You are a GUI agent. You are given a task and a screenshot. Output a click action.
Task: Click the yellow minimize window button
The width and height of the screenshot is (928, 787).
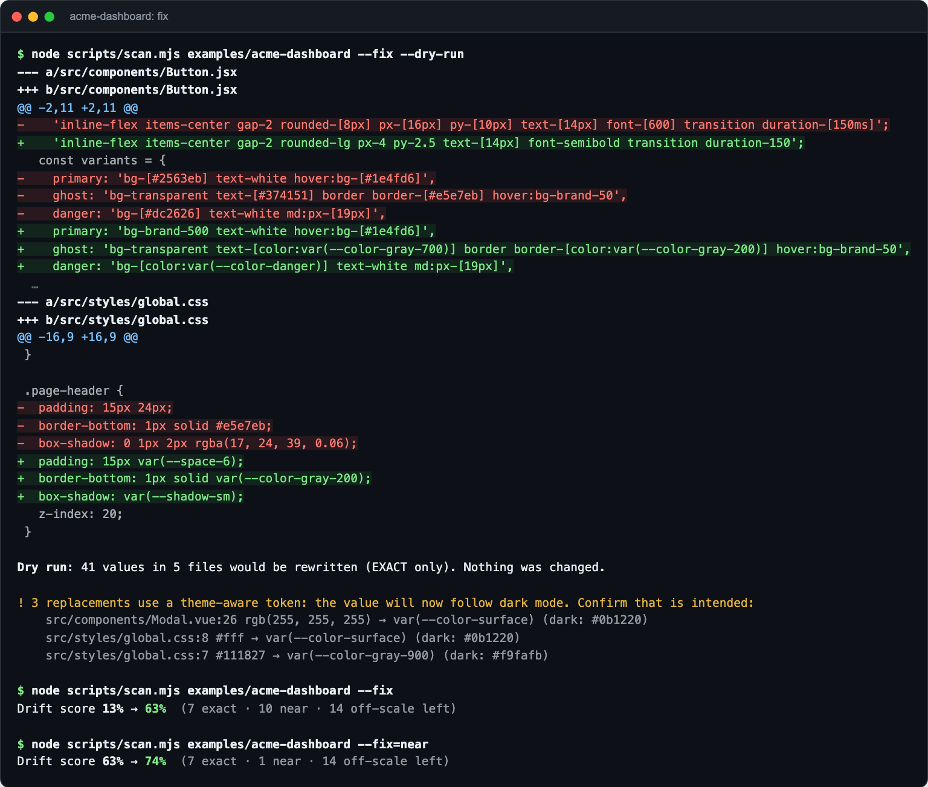(x=33, y=17)
